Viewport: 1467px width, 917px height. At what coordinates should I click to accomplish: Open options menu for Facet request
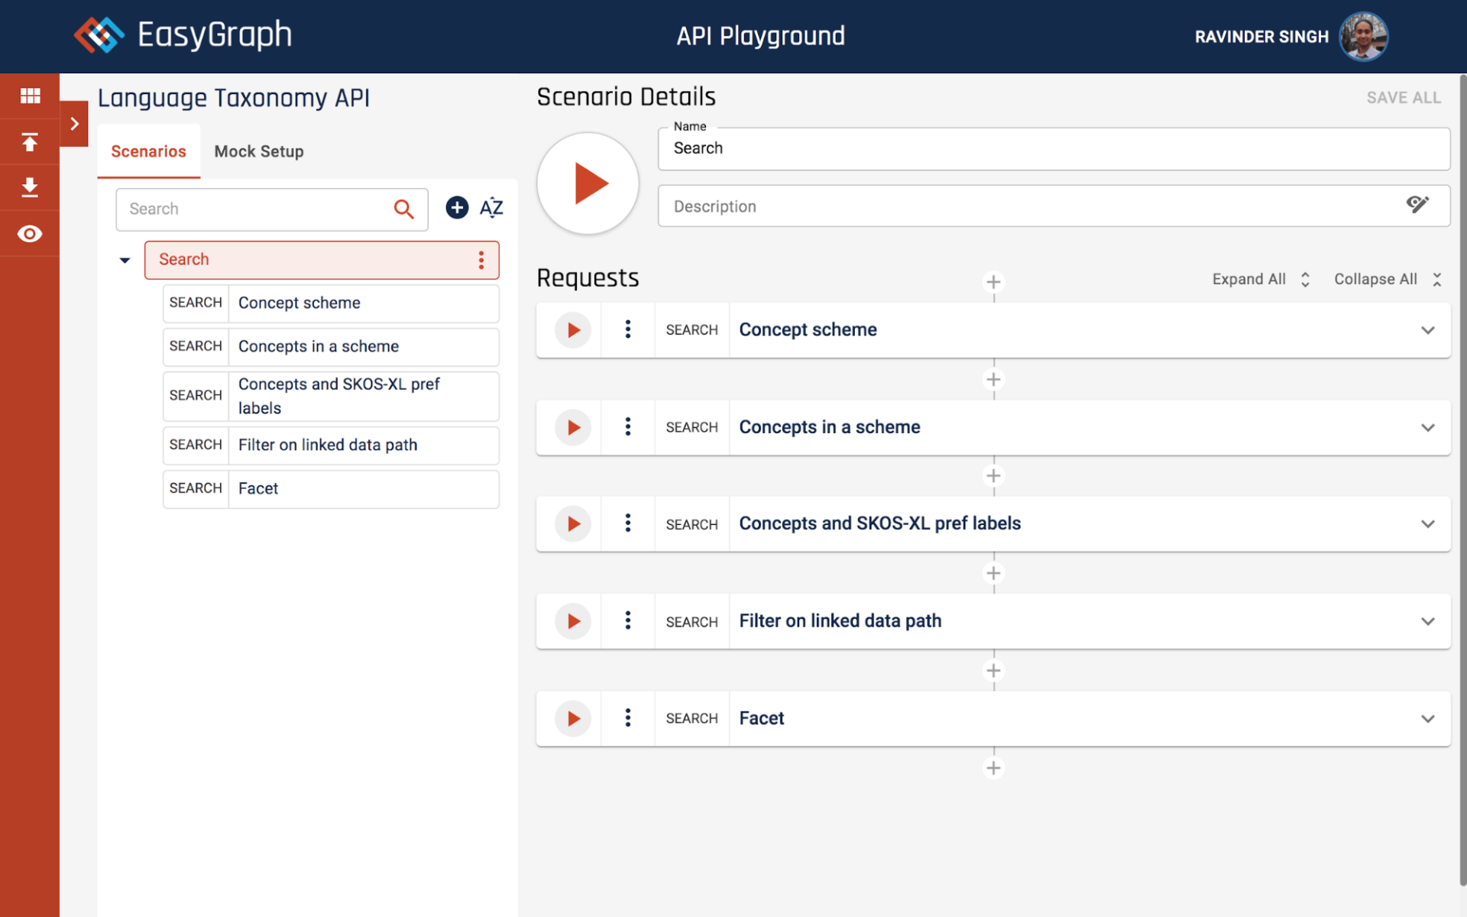click(628, 718)
